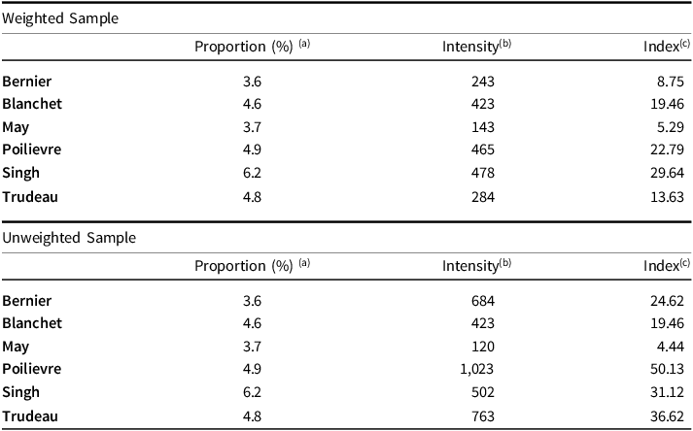Viewport: 693px width, 431px height.
Task: Select the Intensity header in Weighted table
Action: (x=470, y=47)
